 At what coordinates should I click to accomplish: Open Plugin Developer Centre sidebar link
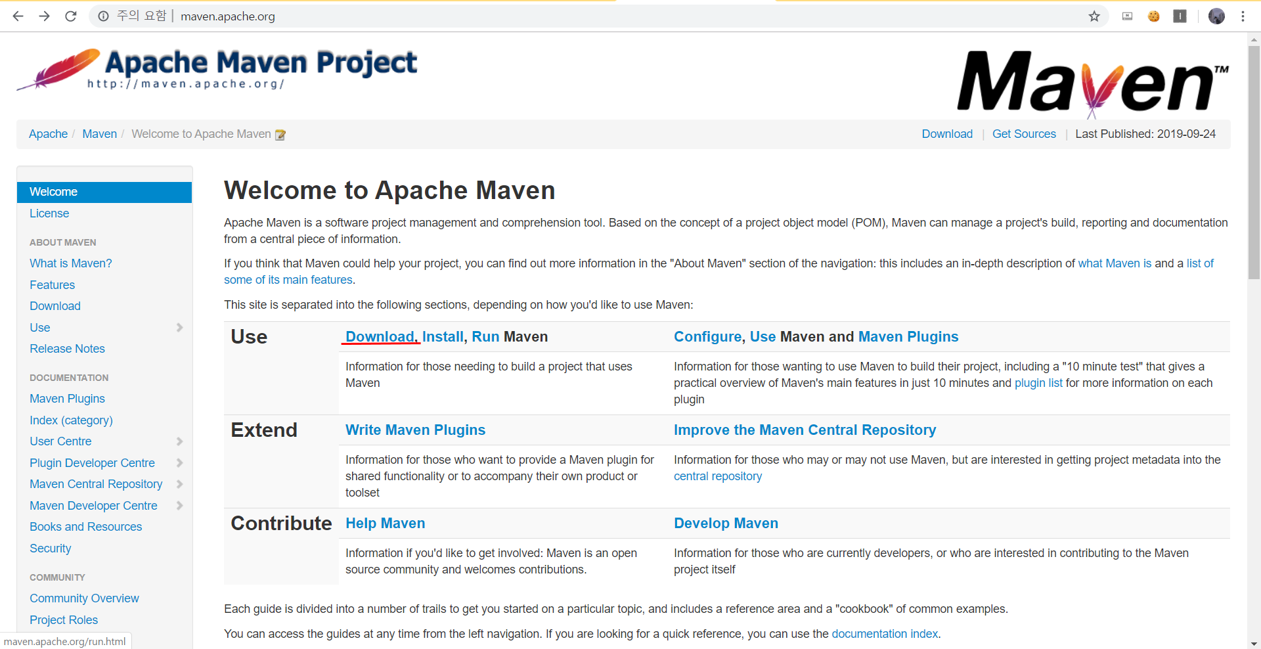92,463
